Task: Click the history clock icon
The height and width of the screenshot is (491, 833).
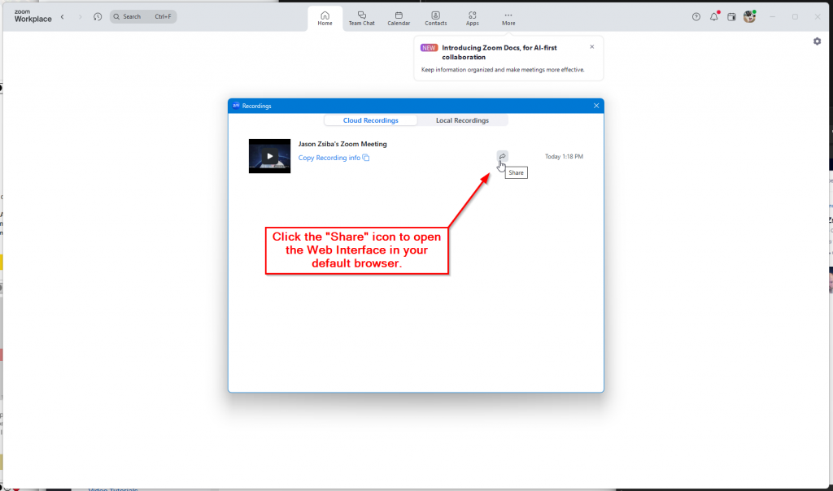Action: [x=98, y=16]
